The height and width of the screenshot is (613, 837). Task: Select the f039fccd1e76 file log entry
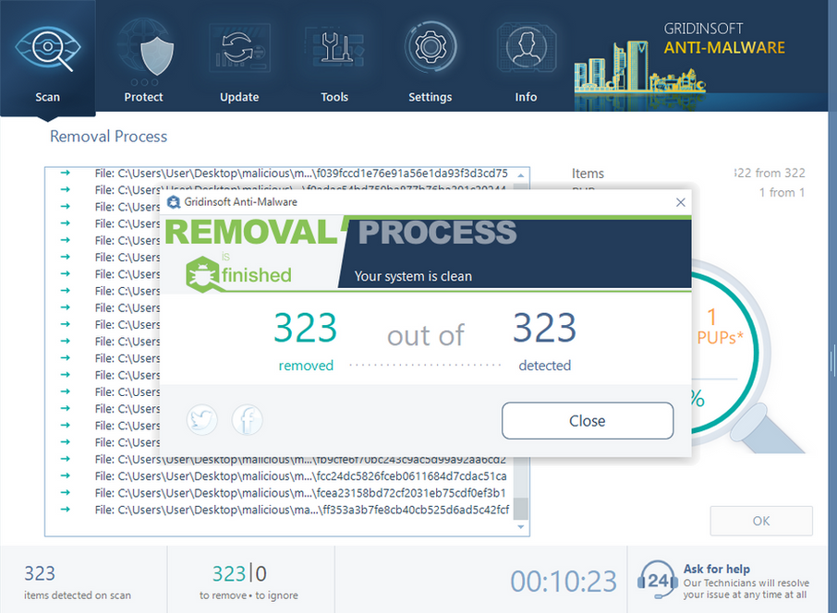tap(300, 173)
